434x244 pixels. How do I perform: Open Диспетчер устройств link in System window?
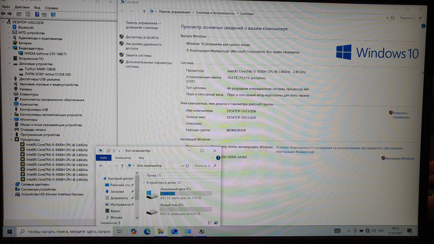[x=142, y=37]
